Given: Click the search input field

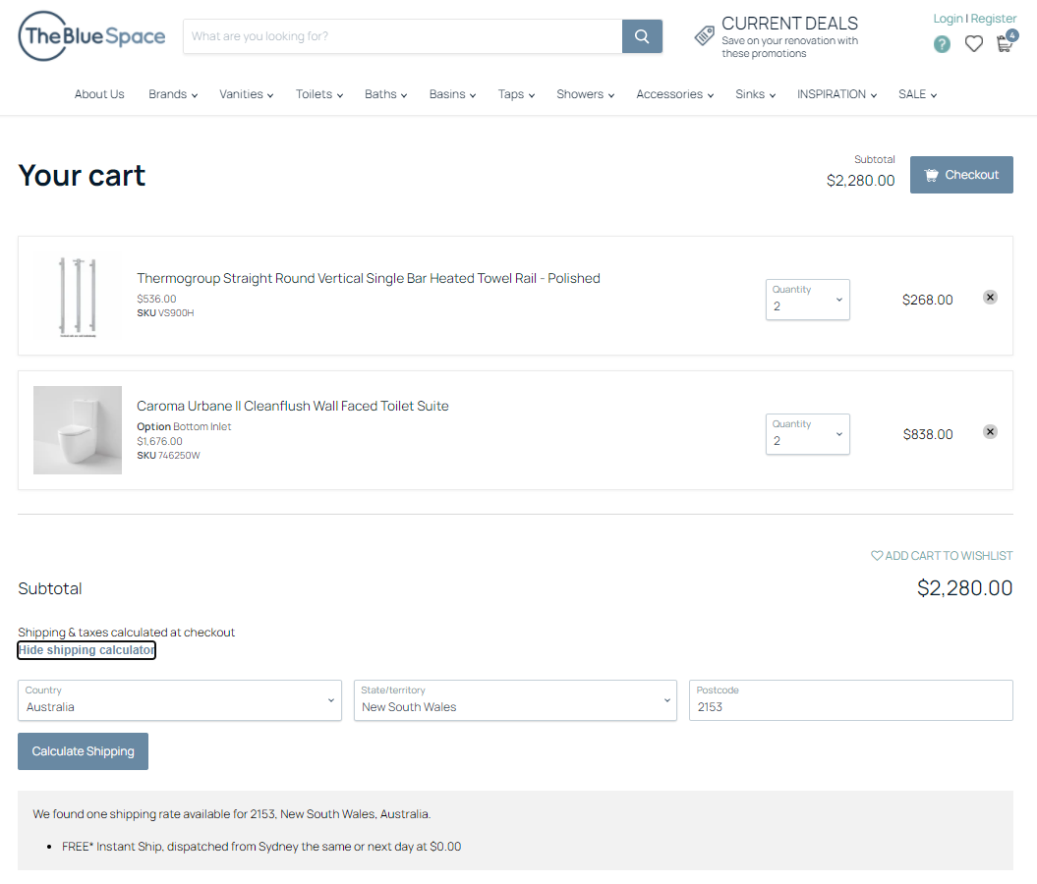Looking at the screenshot, I should (403, 36).
